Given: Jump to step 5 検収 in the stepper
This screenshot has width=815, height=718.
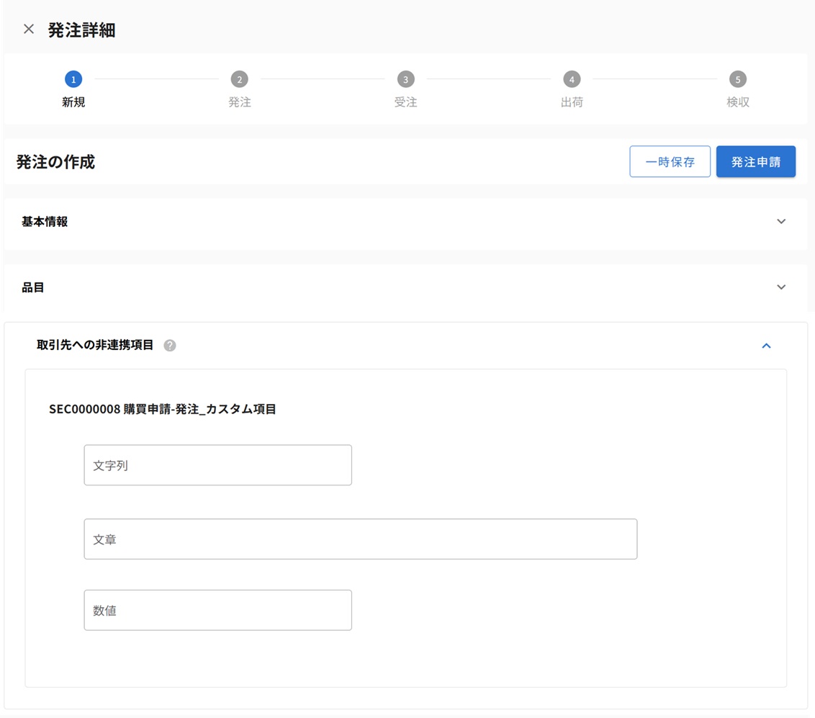Looking at the screenshot, I should point(737,79).
